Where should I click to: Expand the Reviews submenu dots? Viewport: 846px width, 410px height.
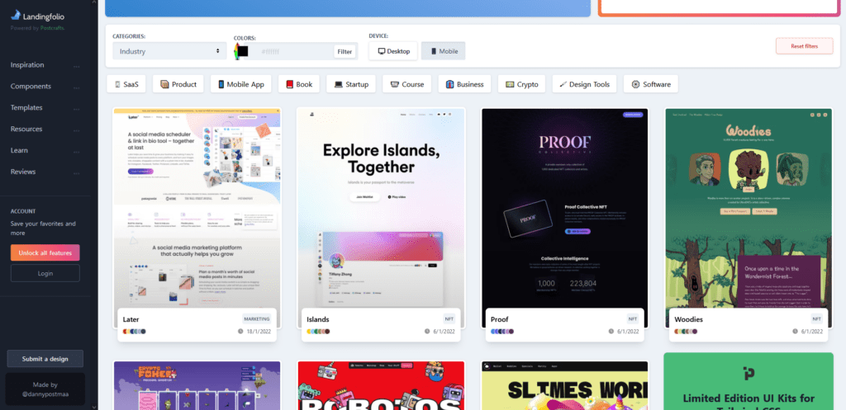click(x=76, y=173)
